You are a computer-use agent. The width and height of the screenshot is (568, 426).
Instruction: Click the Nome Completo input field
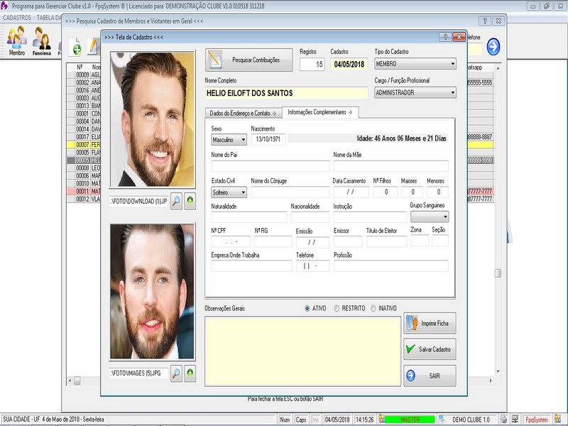tap(286, 93)
